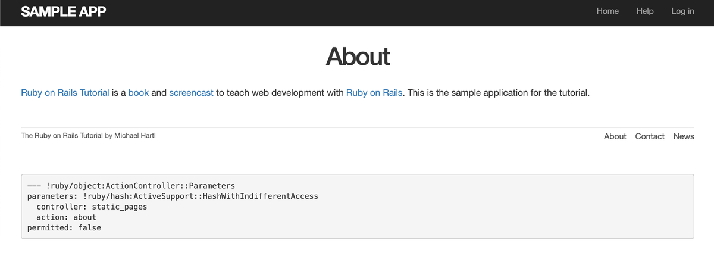714x256 pixels.
Task: Click the footer's small Ruby on Rails Tutorial link
Action: pos(68,136)
